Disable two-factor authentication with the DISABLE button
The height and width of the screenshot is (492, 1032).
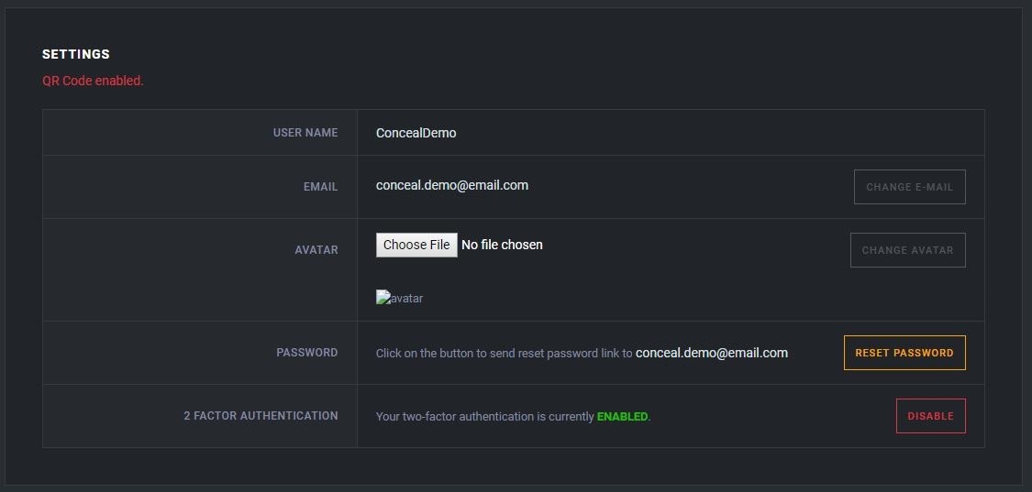930,416
